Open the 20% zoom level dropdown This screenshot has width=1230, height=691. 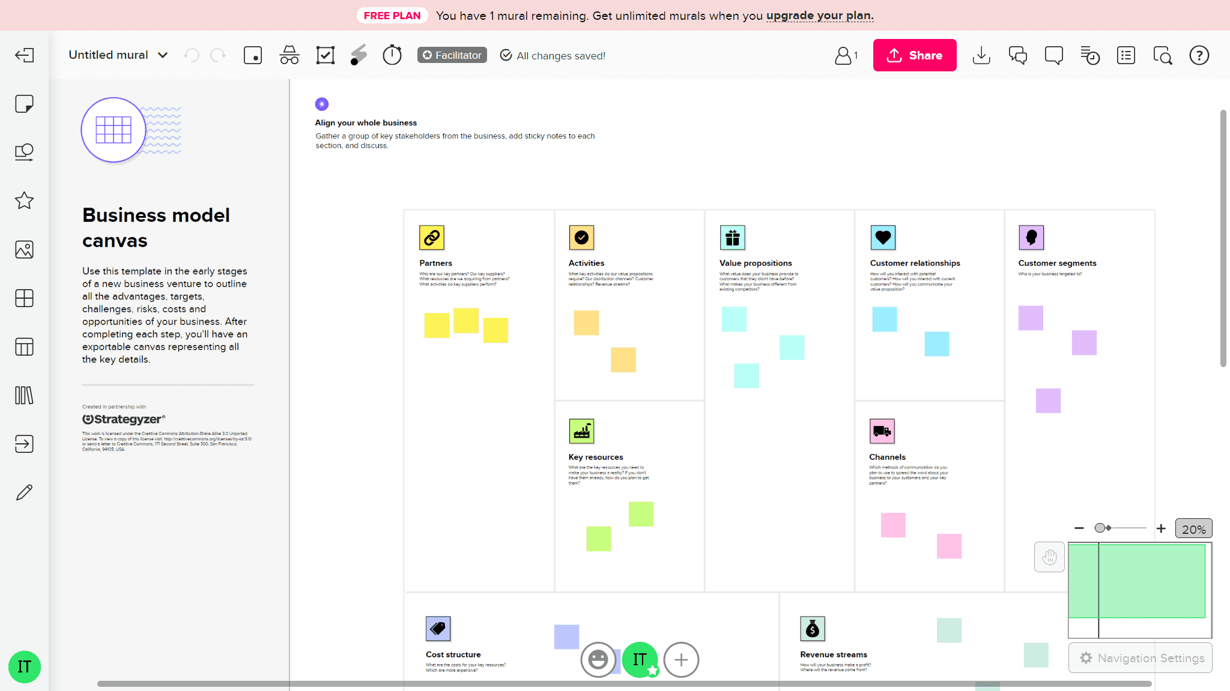pos(1193,529)
